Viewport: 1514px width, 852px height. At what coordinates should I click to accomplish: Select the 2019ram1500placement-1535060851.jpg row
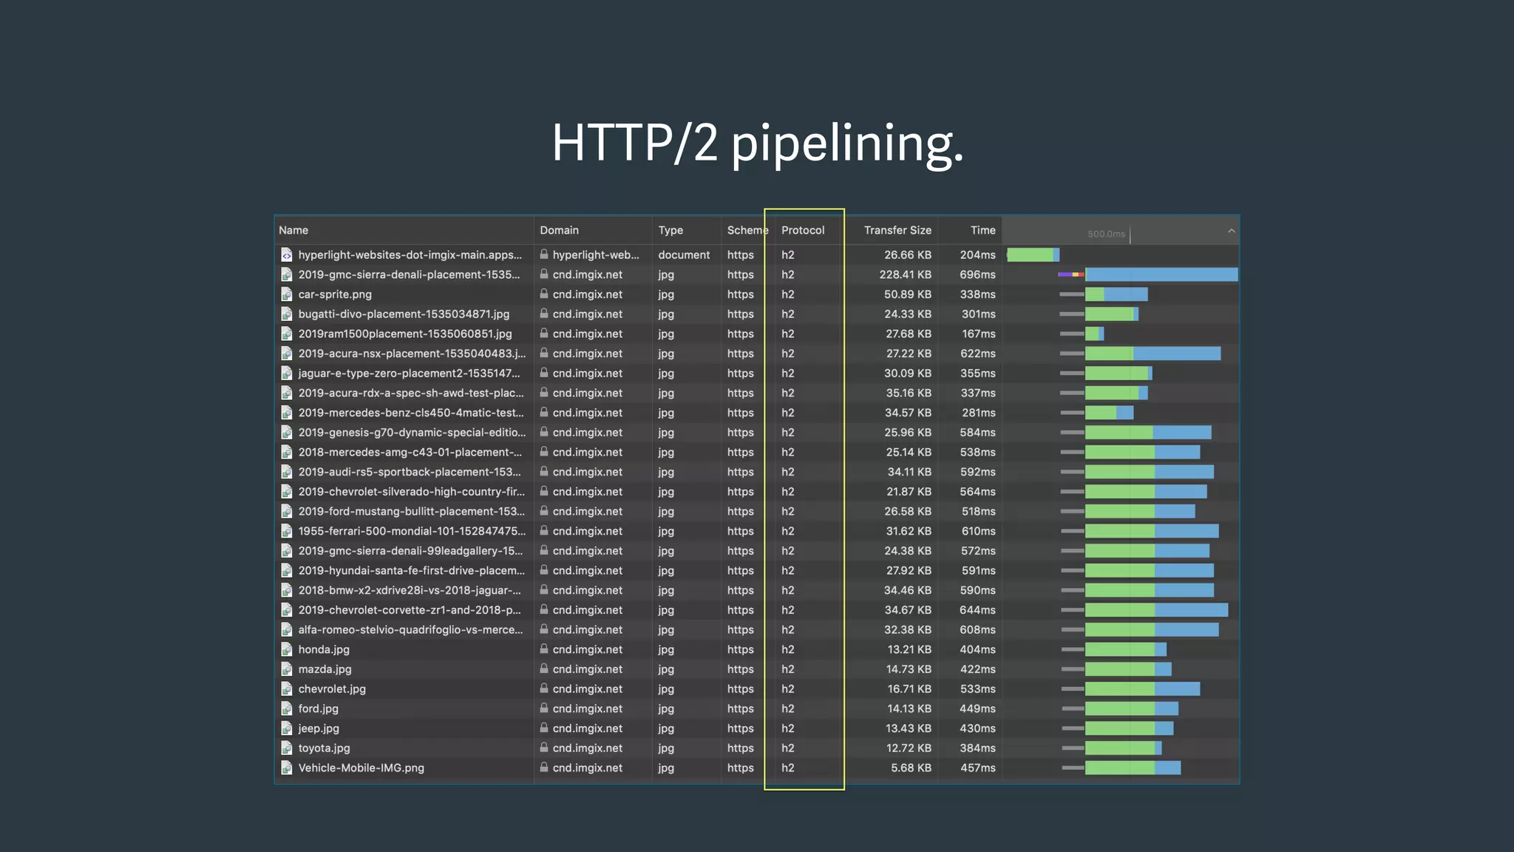point(404,334)
